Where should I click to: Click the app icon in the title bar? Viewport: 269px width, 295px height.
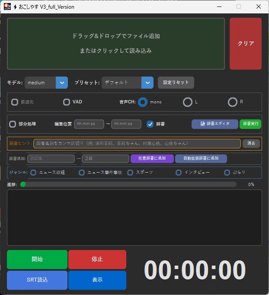[x=7, y=6]
